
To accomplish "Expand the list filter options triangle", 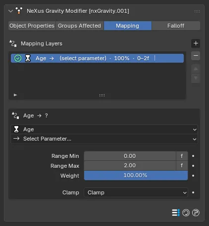I will coord(15,95).
